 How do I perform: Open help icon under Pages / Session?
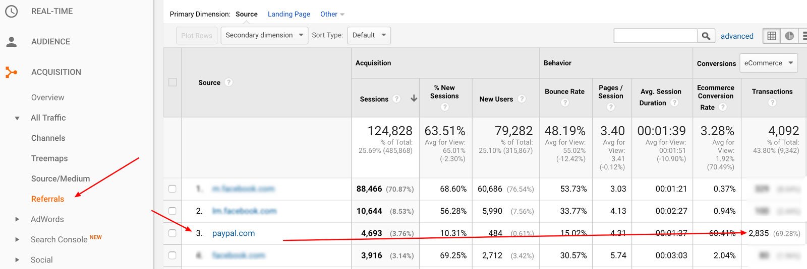point(611,107)
